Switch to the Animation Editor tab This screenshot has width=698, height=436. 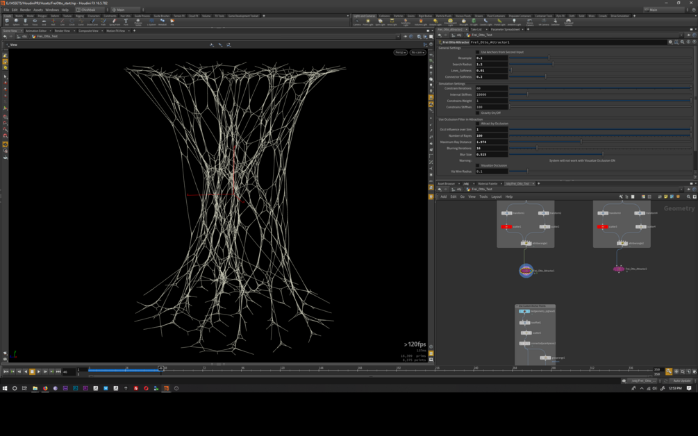pos(36,31)
